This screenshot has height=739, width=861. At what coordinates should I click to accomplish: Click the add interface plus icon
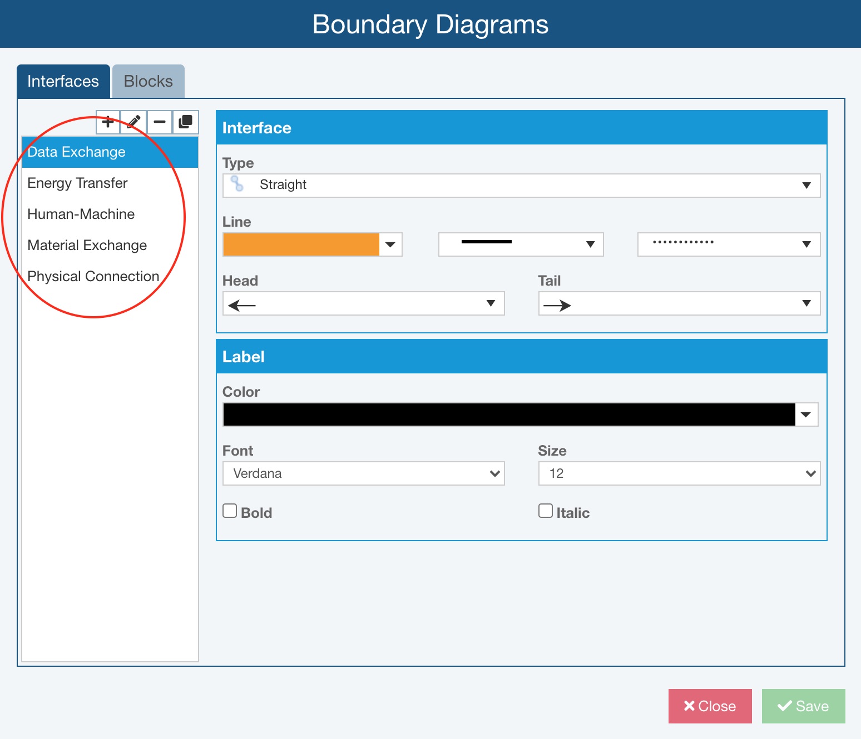108,122
